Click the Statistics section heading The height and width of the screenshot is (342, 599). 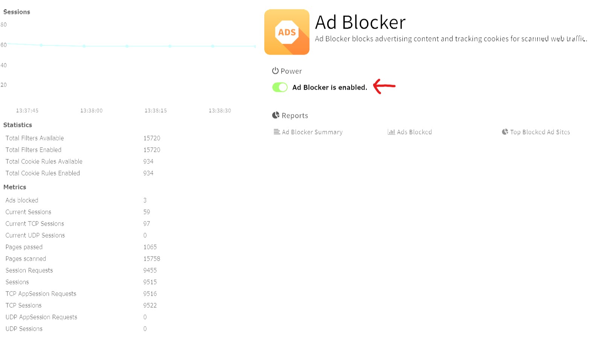click(18, 125)
